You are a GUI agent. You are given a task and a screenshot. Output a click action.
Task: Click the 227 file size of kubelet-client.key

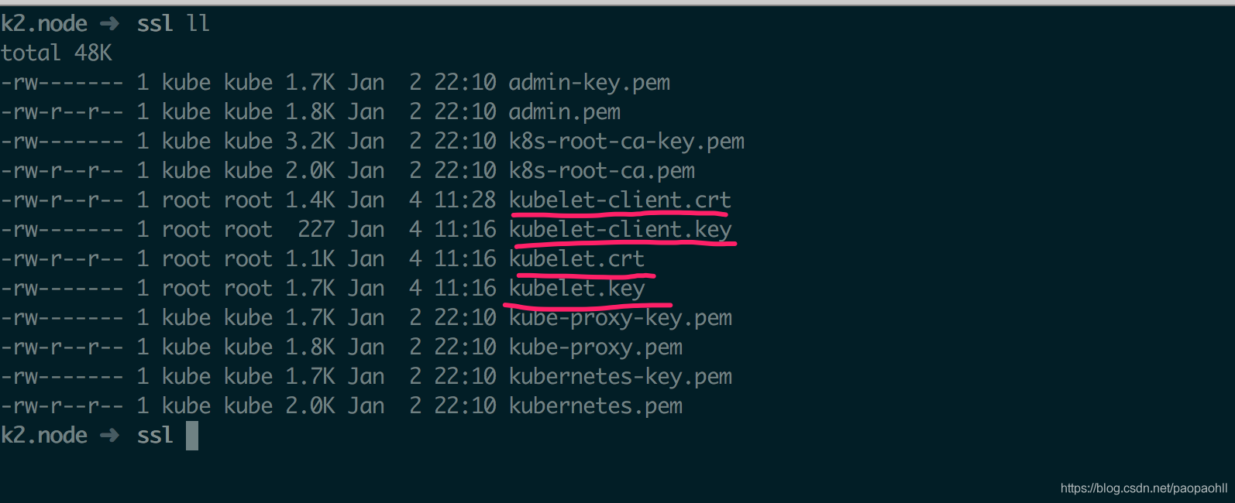[x=316, y=229]
